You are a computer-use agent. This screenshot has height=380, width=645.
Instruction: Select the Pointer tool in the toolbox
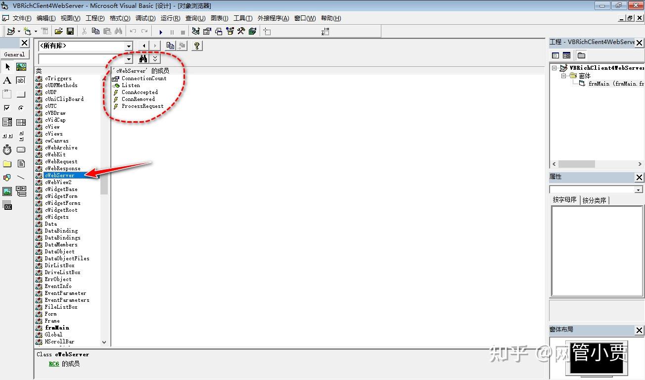tap(7, 67)
